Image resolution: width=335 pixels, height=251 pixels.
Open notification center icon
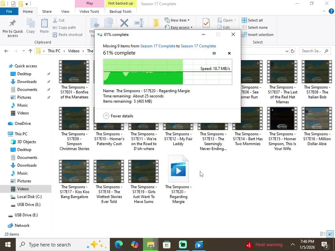click(325, 245)
